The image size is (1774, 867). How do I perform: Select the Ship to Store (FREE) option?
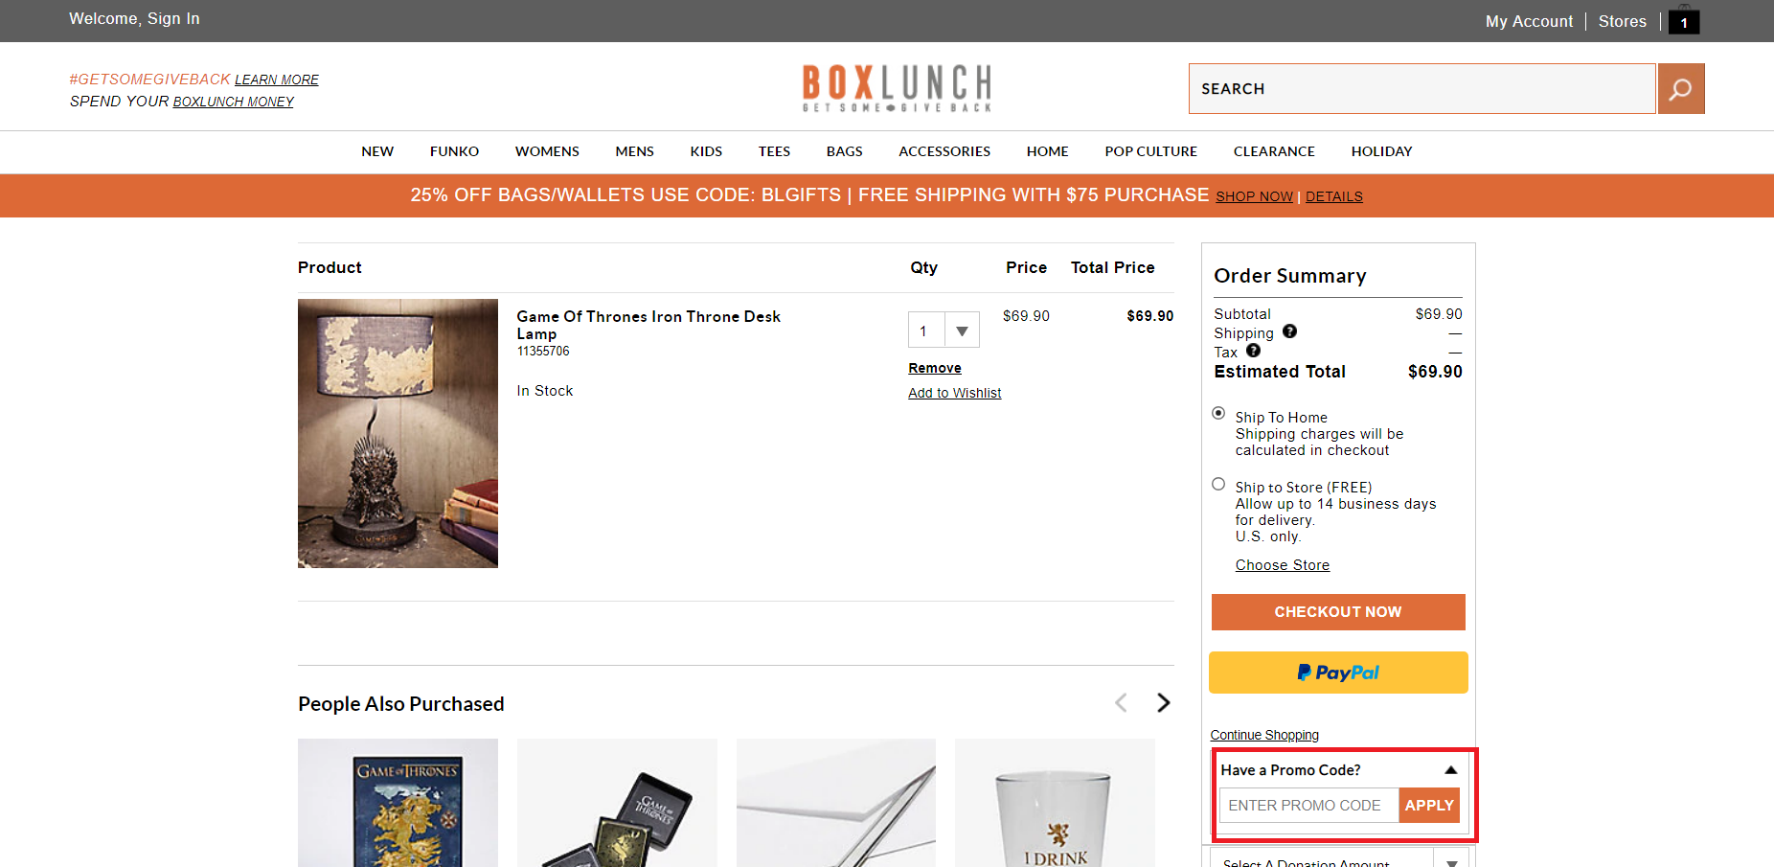click(x=1218, y=484)
